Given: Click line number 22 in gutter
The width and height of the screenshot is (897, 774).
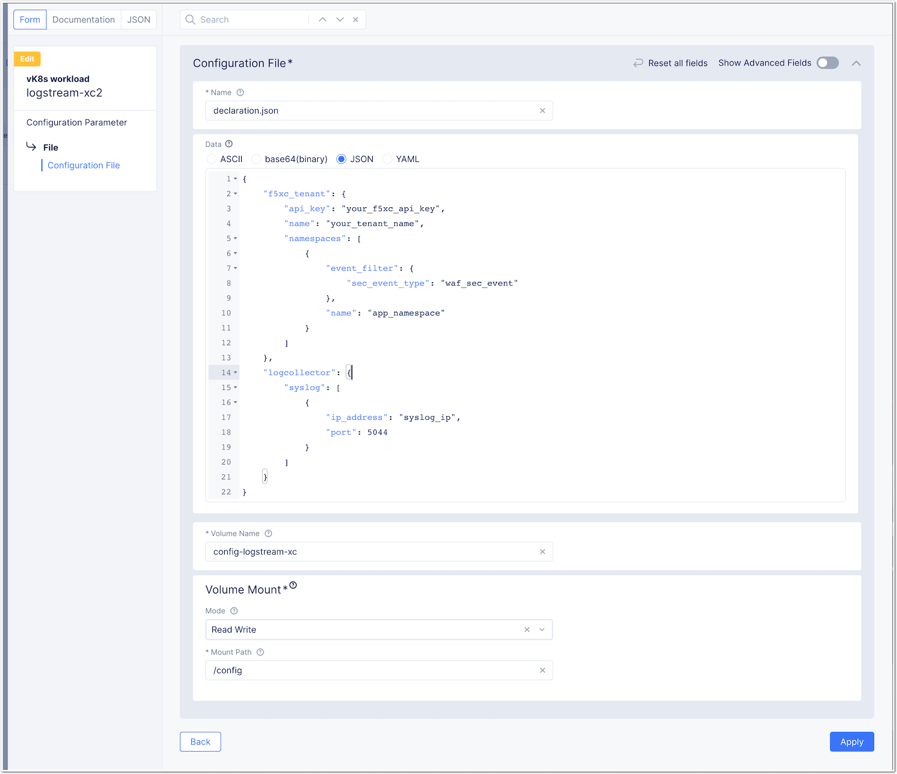Looking at the screenshot, I should pyautogui.click(x=226, y=492).
